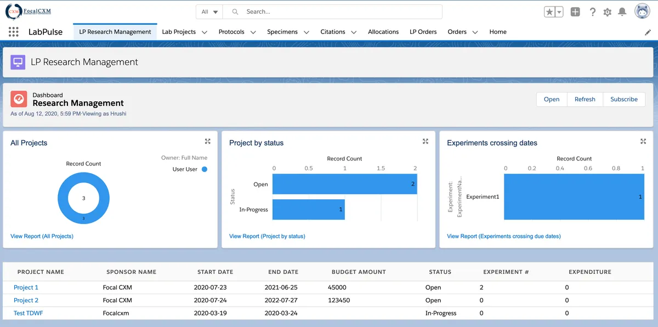Select the LP Research Management tab
This screenshot has height=327, width=658.
pyautogui.click(x=115, y=32)
